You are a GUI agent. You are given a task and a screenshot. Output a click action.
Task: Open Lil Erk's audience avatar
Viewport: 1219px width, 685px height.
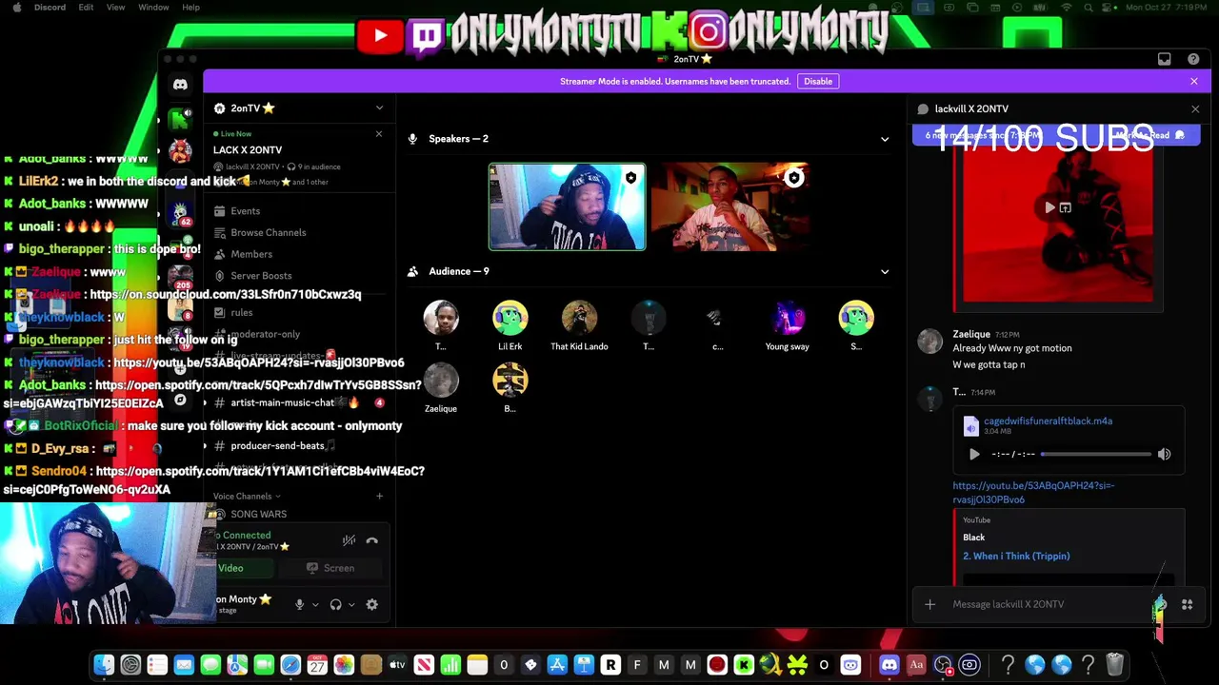pyautogui.click(x=510, y=318)
